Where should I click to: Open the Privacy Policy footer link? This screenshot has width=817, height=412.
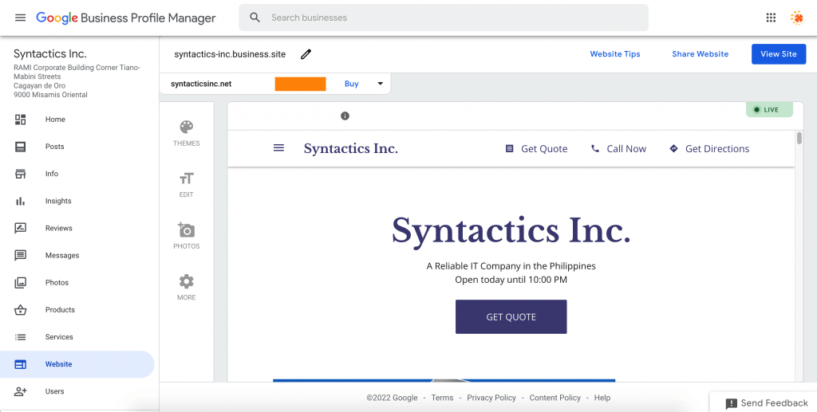(491, 398)
